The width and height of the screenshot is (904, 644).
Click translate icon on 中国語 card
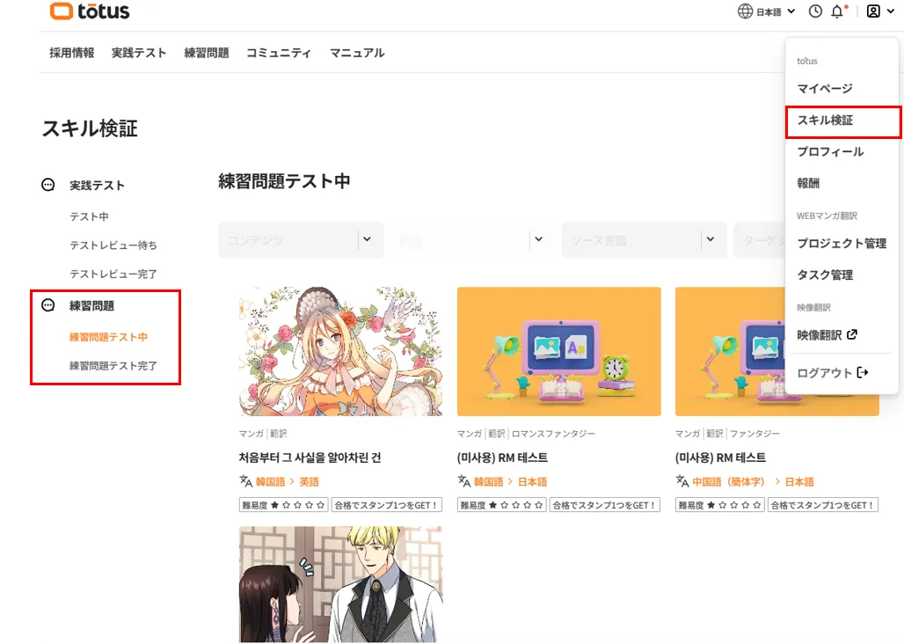click(682, 481)
